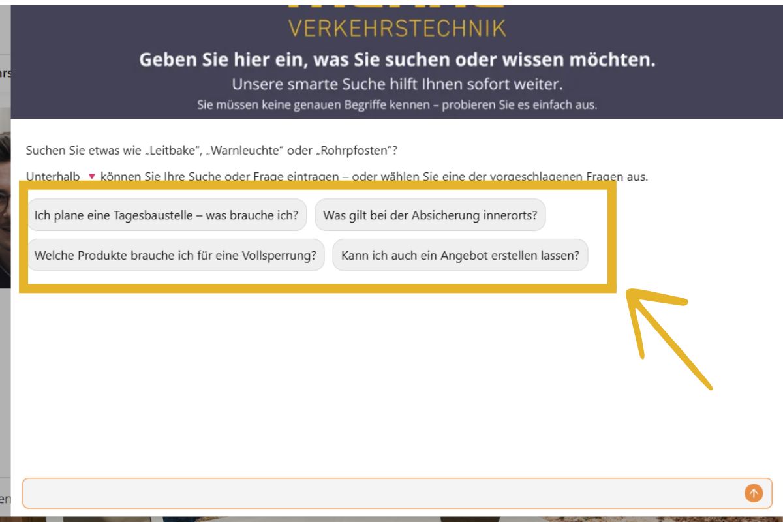Click 'Sie müssen keine genauen Begriffe kennen' text
Viewport: 783px width, 522px height.
coord(397,104)
